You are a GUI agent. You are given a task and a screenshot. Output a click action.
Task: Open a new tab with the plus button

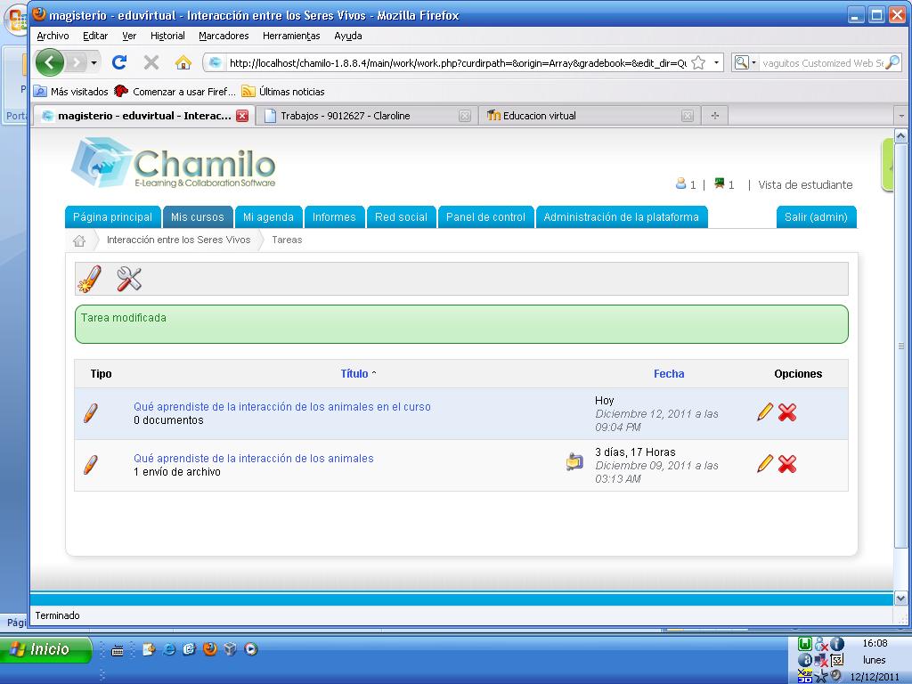tap(715, 116)
